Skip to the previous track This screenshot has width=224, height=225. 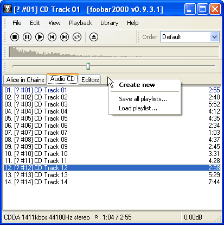click(52, 37)
